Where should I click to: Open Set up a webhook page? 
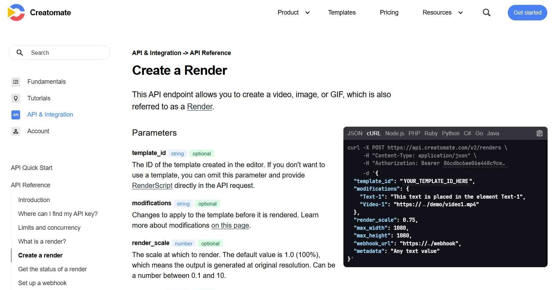coord(42,283)
